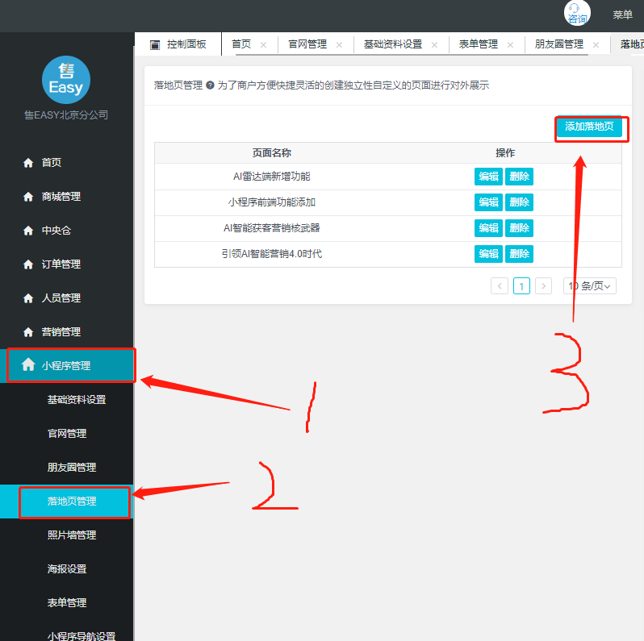Click the house icon beside 小程序管理
This screenshot has width=644, height=641.
28,364
